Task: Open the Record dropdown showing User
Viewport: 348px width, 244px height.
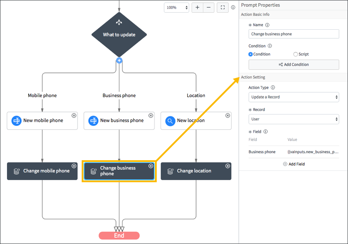Action: (294, 119)
